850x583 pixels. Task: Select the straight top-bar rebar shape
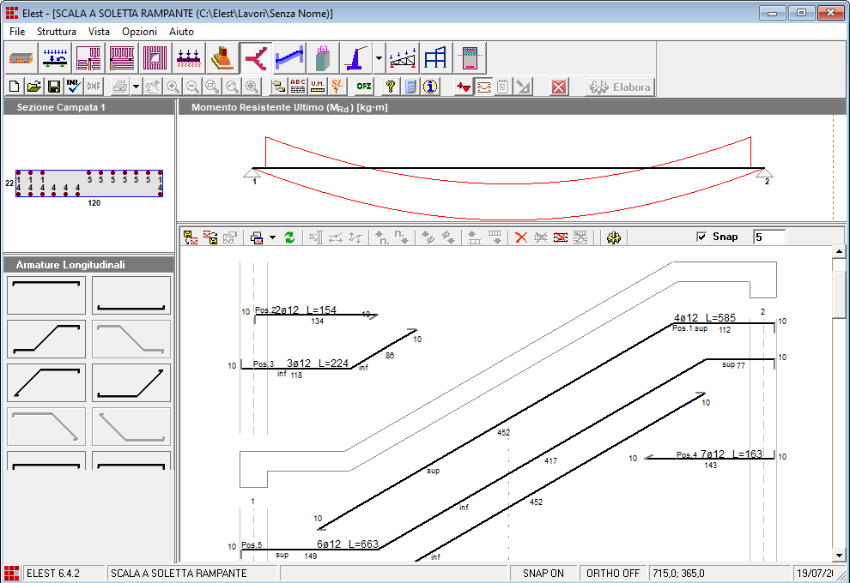point(46,295)
